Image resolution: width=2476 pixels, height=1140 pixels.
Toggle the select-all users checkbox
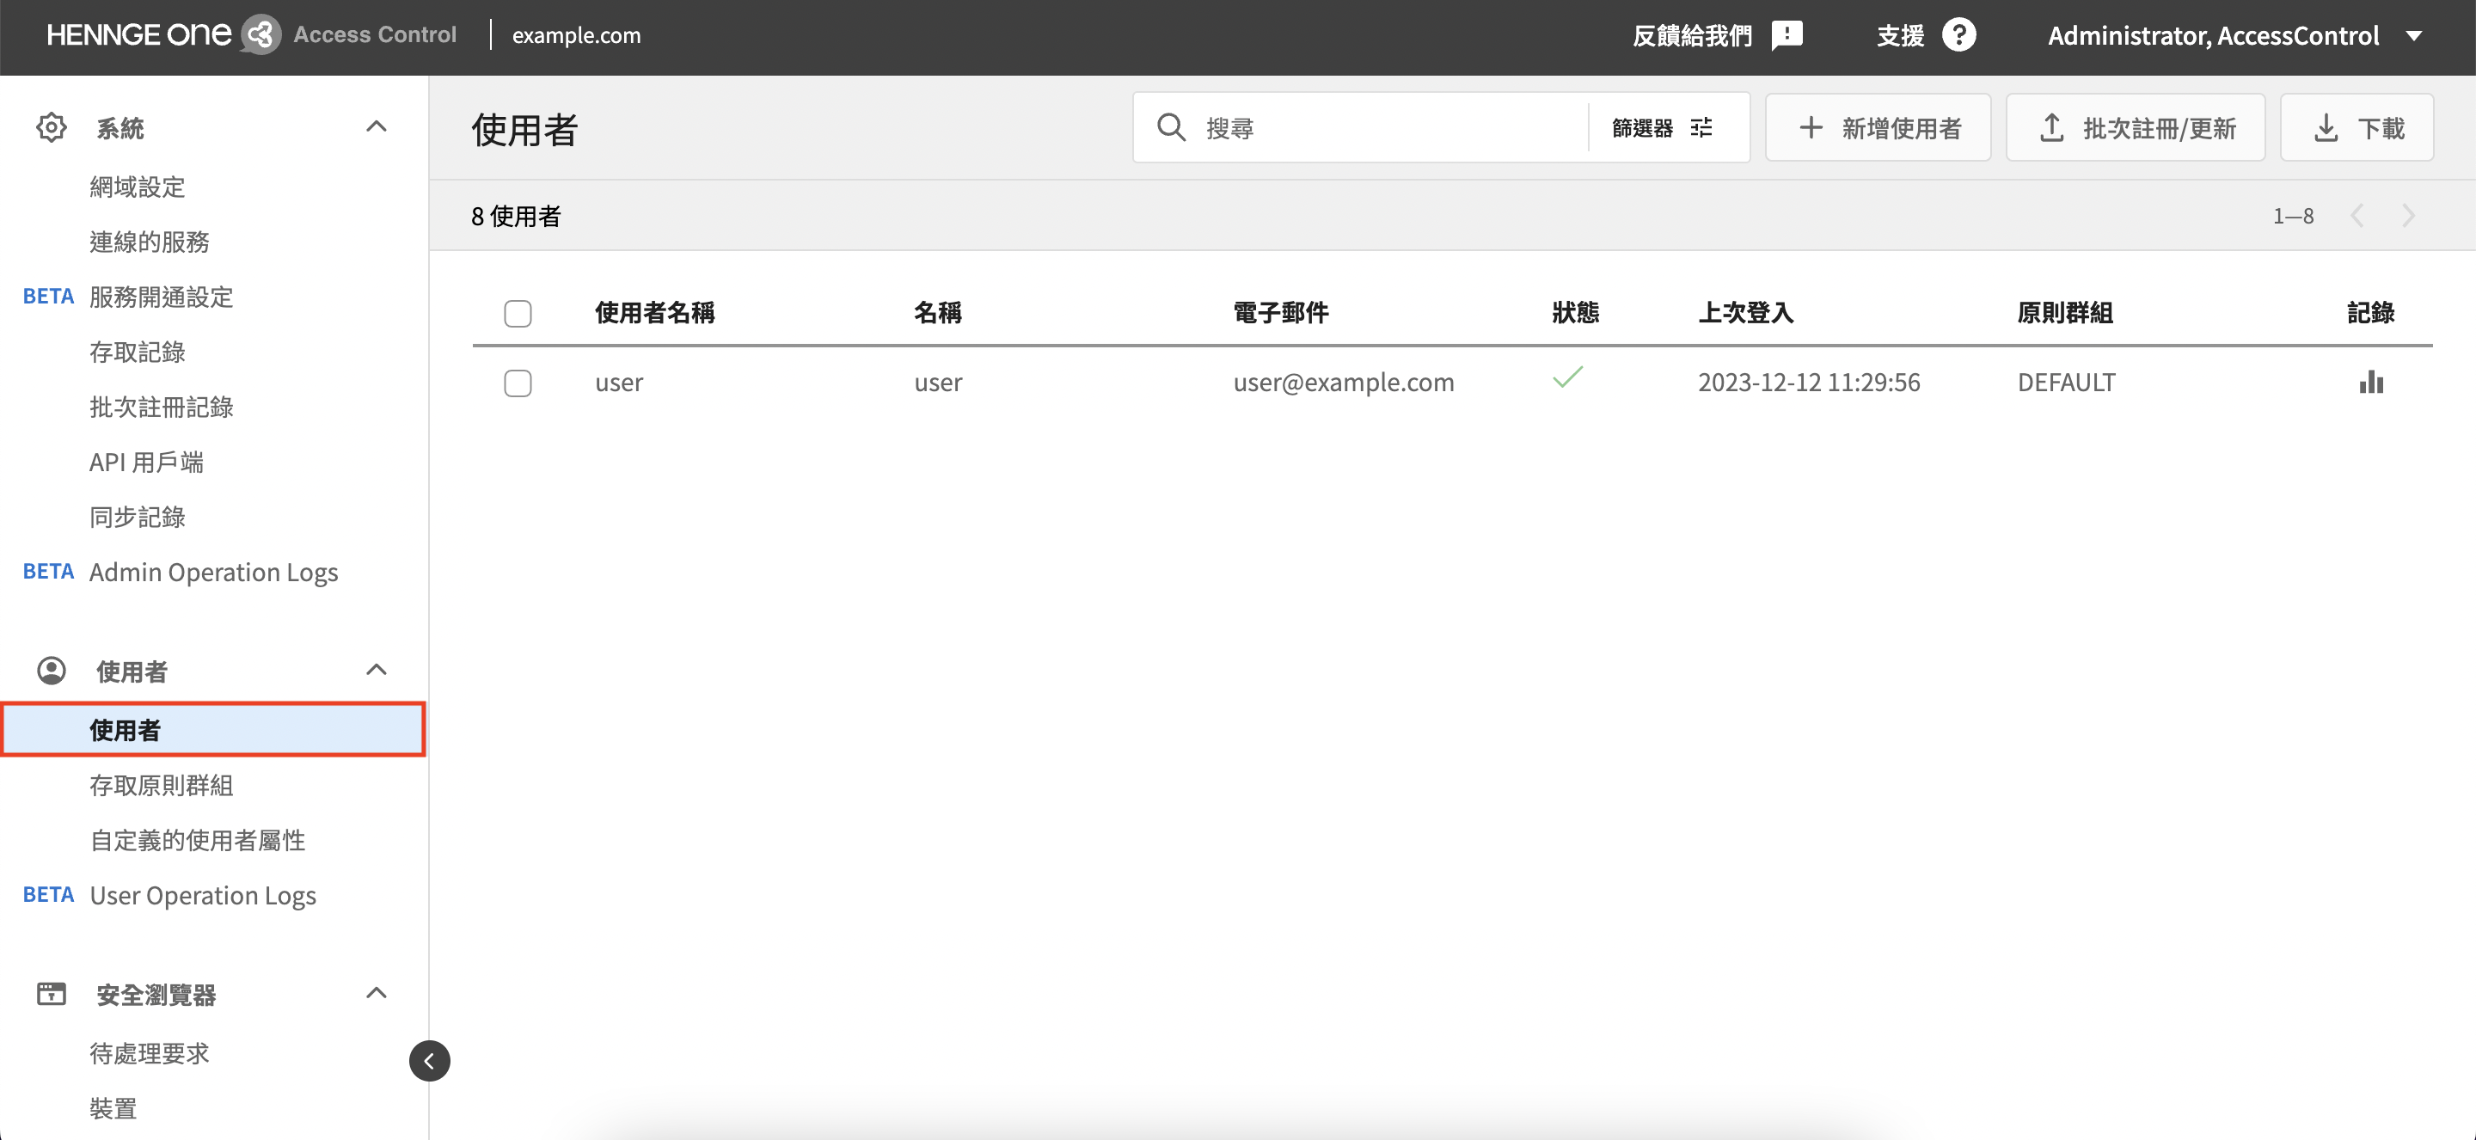click(x=517, y=313)
